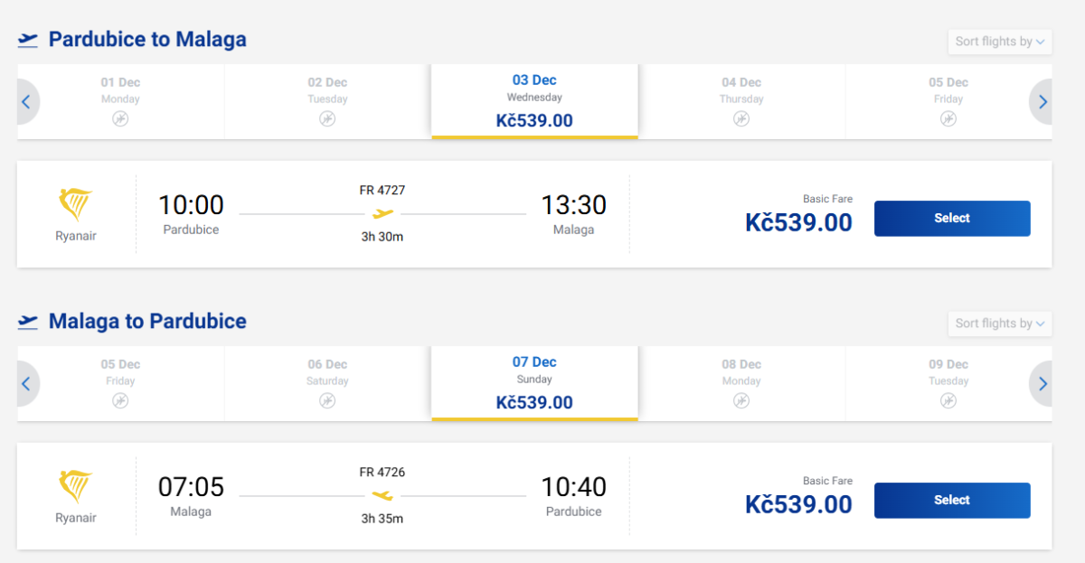Click the yellow plane icon on flight FR 4726
The height and width of the screenshot is (563, 1085).
[383, 496]
